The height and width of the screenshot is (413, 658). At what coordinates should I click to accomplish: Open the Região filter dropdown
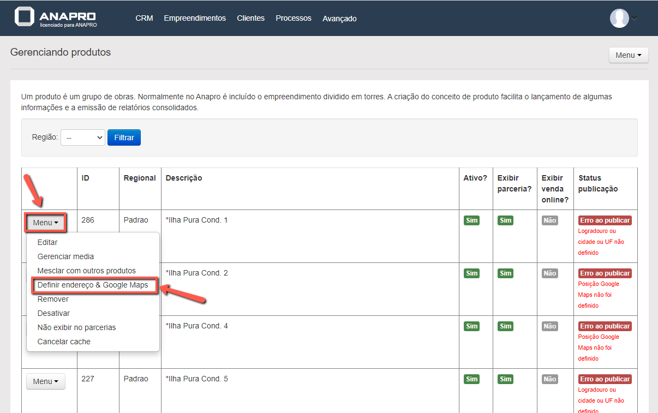[x=82, y=138]
